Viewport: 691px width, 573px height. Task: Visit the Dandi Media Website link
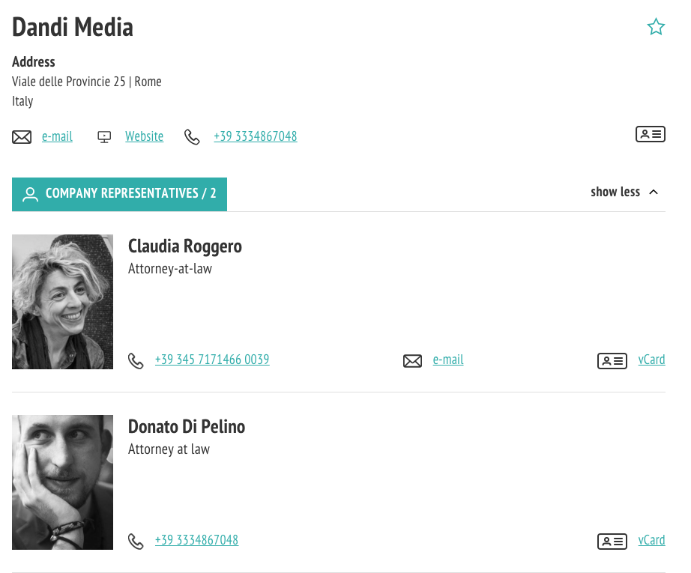[x=144, y=136]
